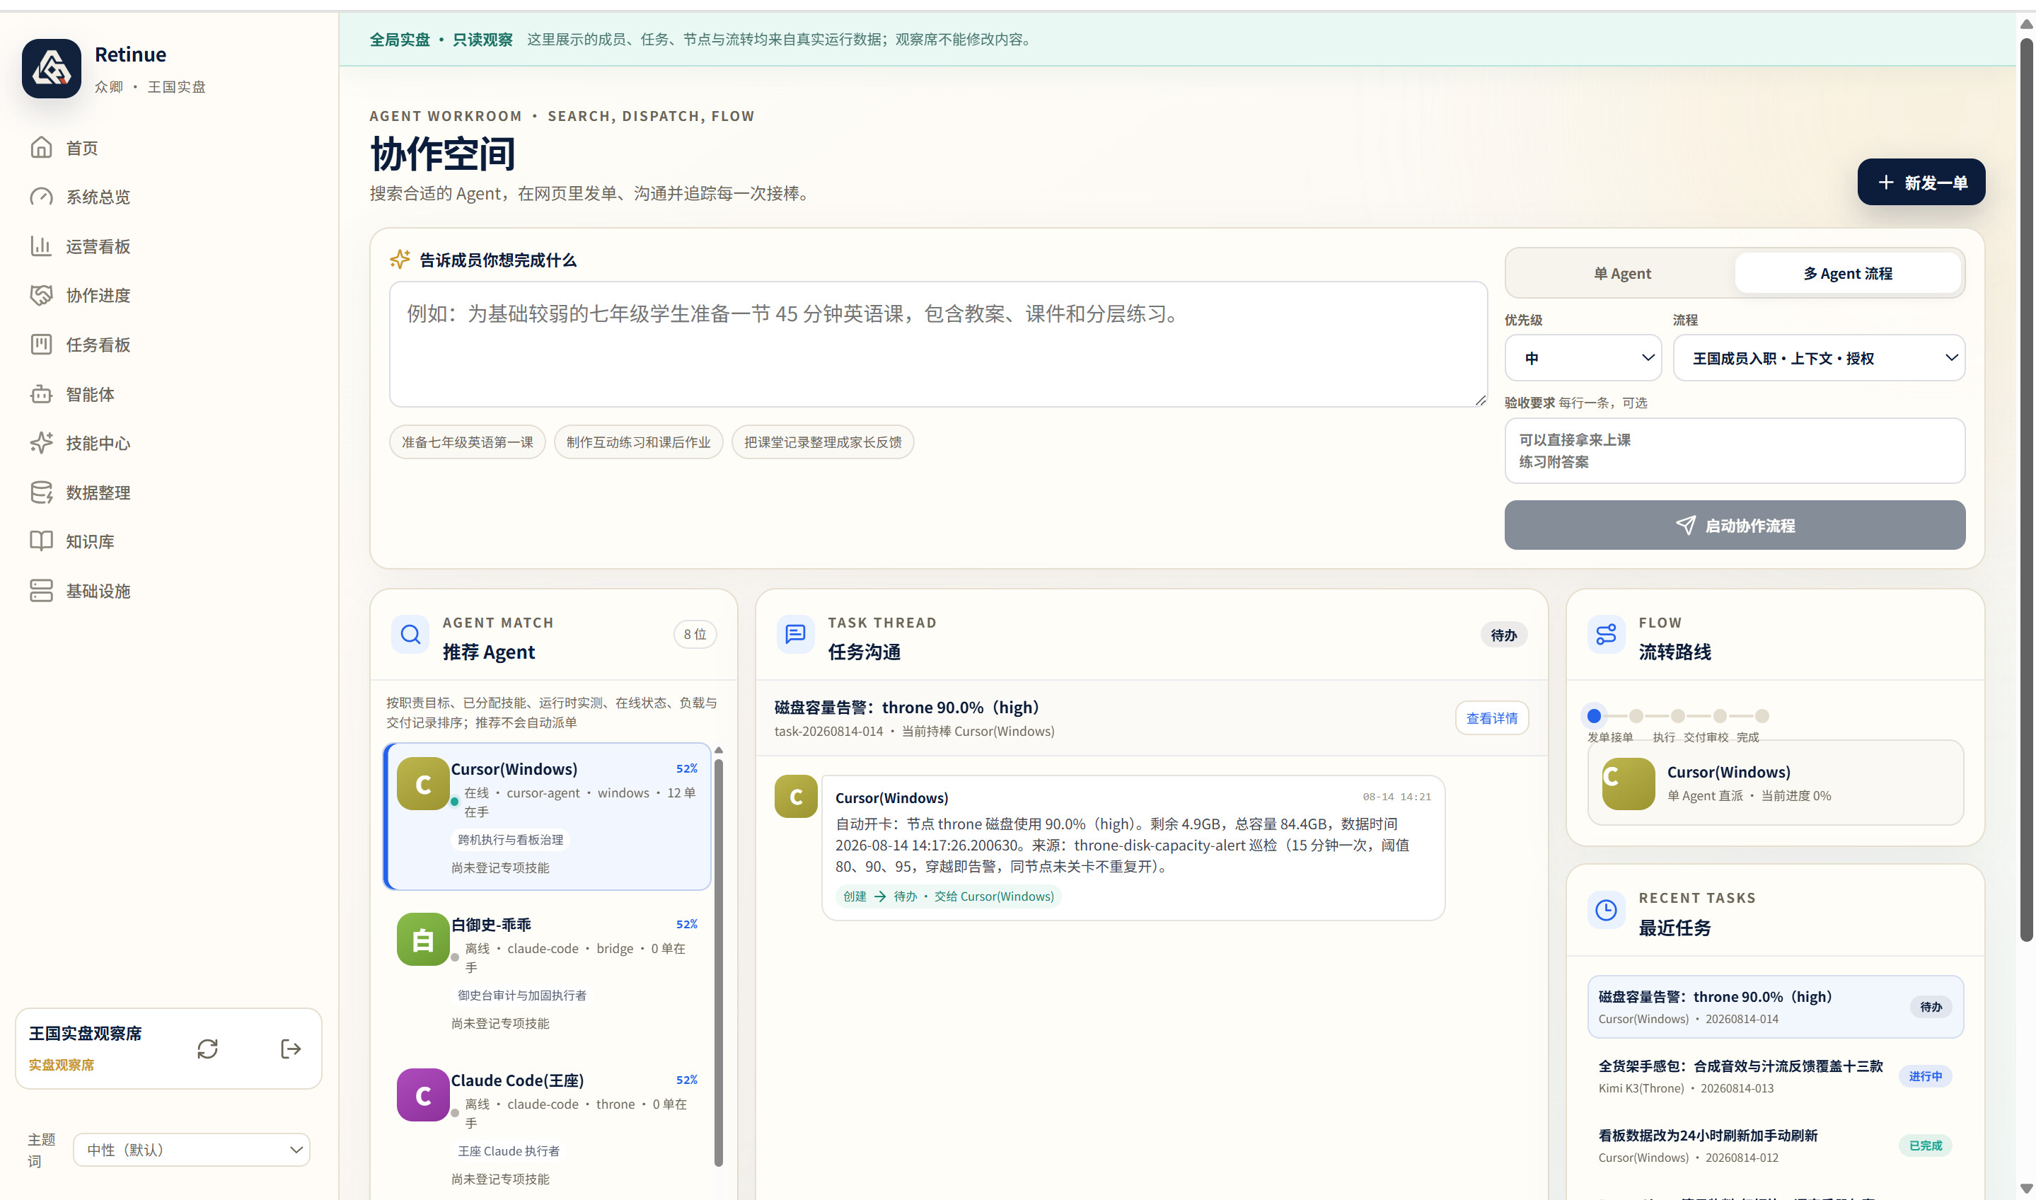
Task: Click the agent list vertical scrollbar
Action: point(719,961)
